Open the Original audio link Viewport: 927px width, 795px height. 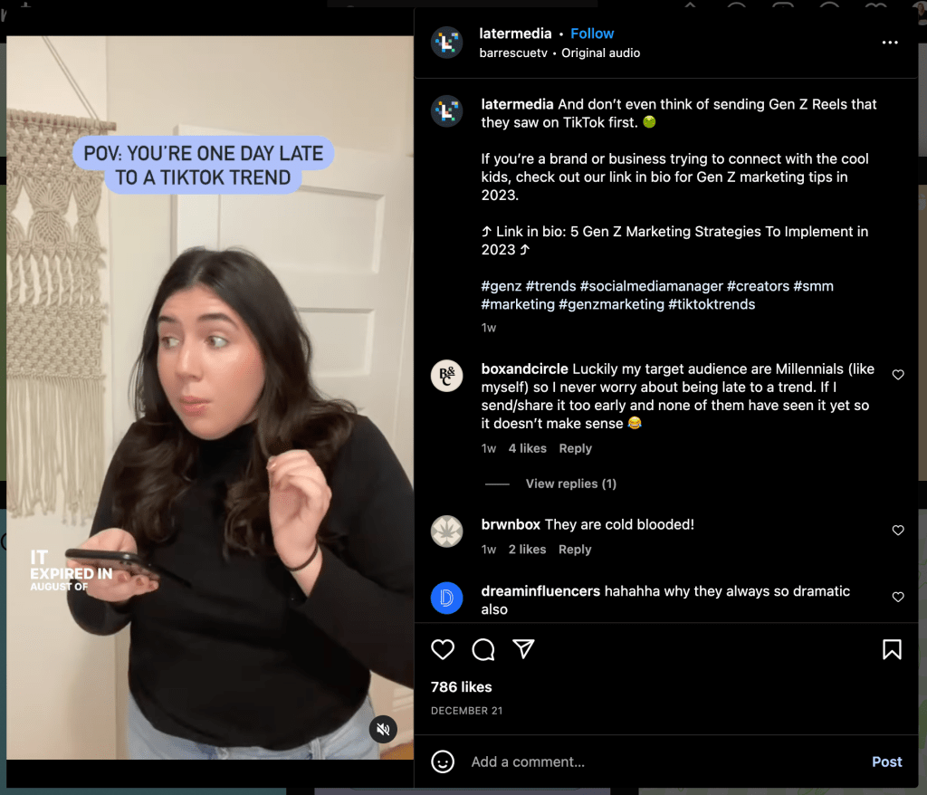coord(601,53)
